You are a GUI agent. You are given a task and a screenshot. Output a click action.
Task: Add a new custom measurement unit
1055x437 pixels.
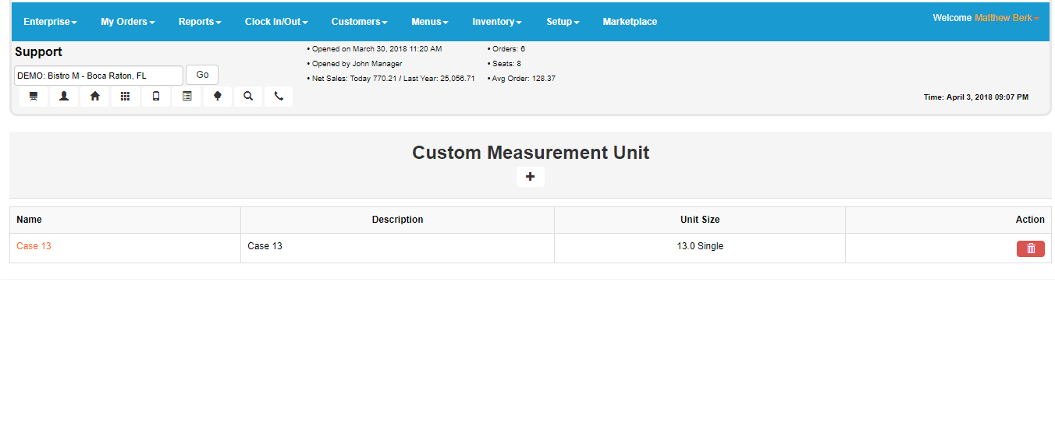pyautogui.click(x=531, y=177)
